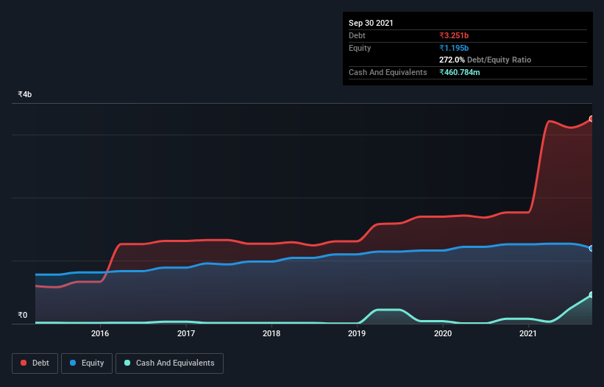Screen dimensions: 604x387
Task: Click the teal Cash And Equivalents legend dot
Action: click(127, 363)
